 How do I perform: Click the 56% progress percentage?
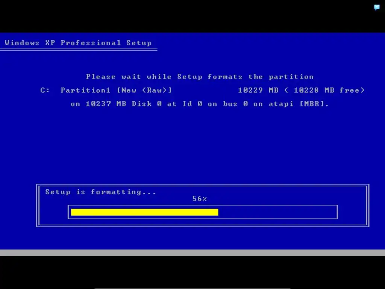pos(200,199)
